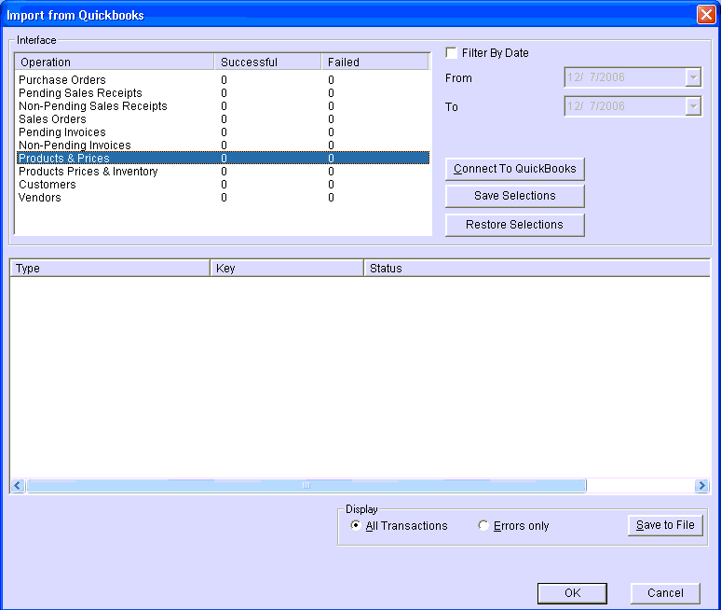
Task: Select the highlighted Products & Prices row
Action: coord(223,159)
